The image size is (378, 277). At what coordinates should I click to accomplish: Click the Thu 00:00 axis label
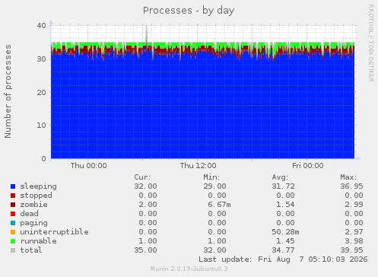[x=88, y=166]
